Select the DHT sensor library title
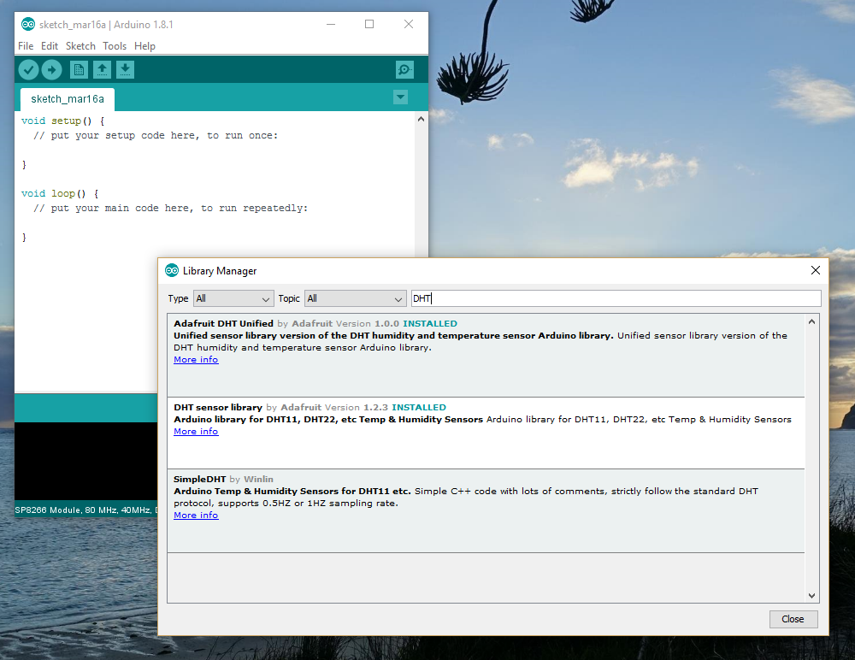 point(218,408)
